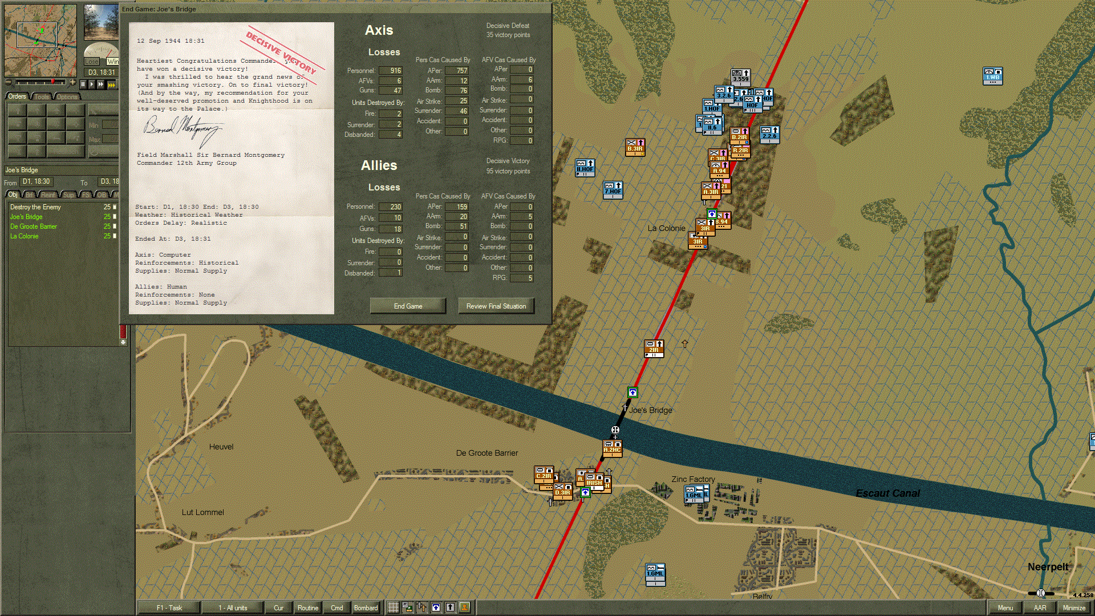The width and height of the screenshot is (1095, 616).
Task: Click the Cur filter button
Action: 278,608
